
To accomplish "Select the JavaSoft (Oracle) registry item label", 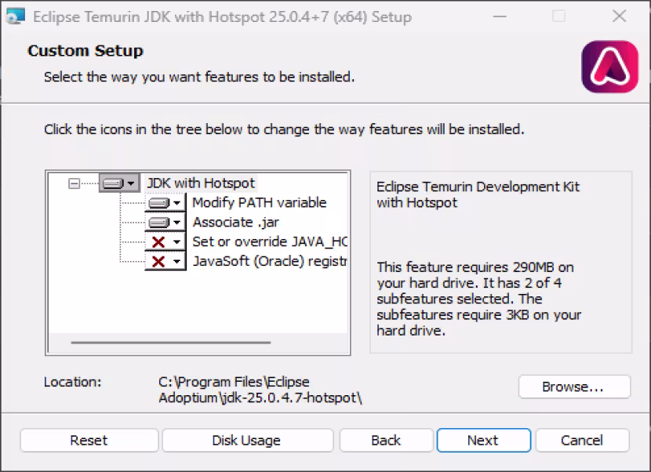I will pyautogui.click(x=270, y=261).
